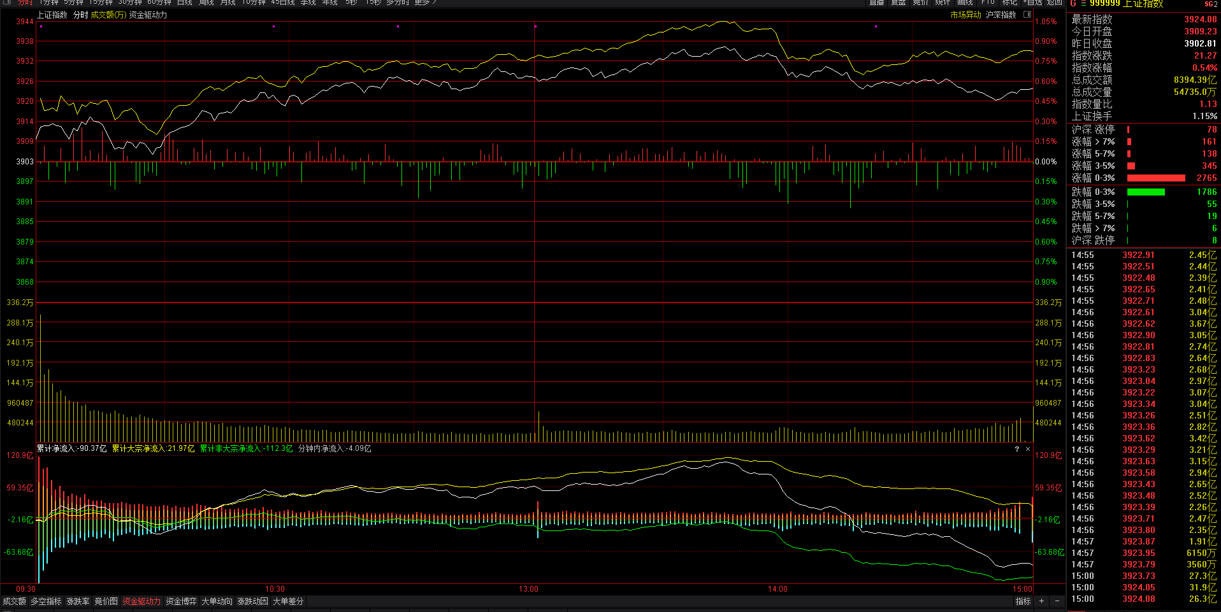The image size is (1221, 612).
Task: Select the 15秒 period tab
Action: [373, 2]
